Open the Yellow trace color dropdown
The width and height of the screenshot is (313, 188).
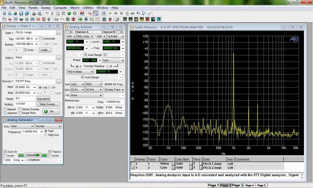(x=173, y=164)
